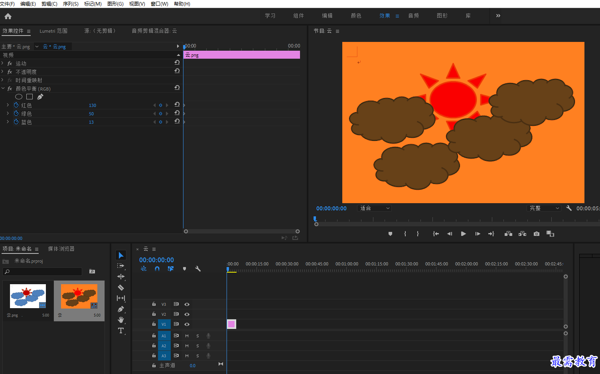This screenshot has height=374, width=600.
Task: Open master clip dropdown arrow
Action: point(37,47)
